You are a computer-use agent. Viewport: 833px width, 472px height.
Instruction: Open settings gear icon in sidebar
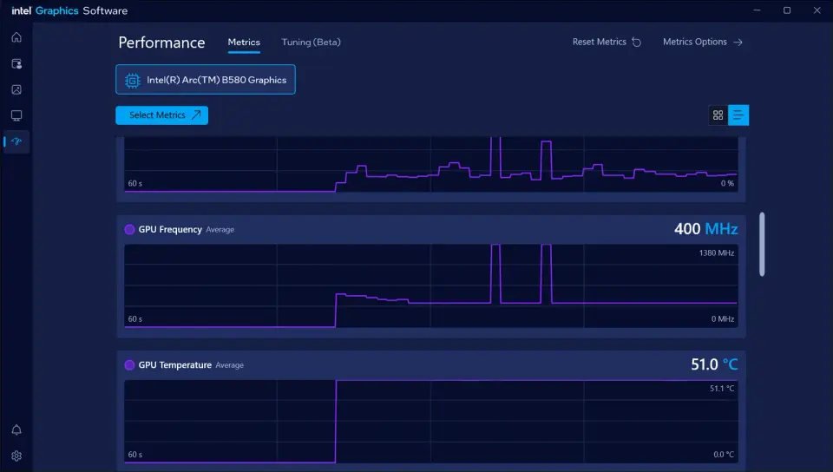(x=16, y=456)
